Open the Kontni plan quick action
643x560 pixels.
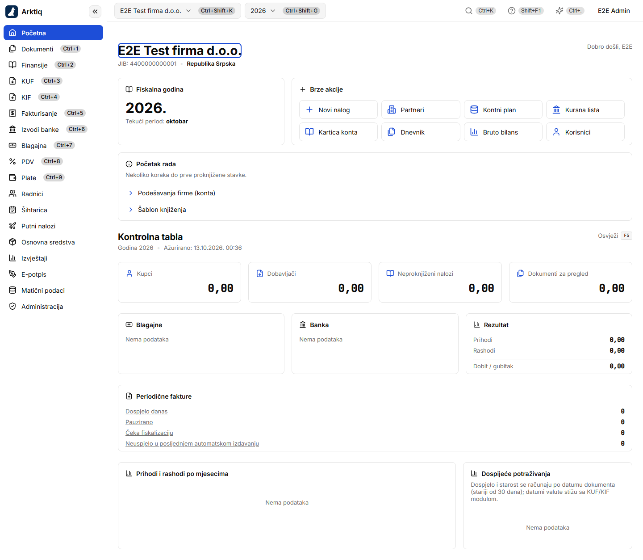click(x=503, y=109)
